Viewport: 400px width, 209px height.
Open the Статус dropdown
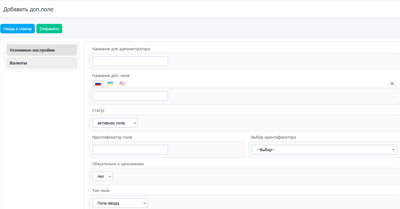pyautogui.click(x=115, y=123)
